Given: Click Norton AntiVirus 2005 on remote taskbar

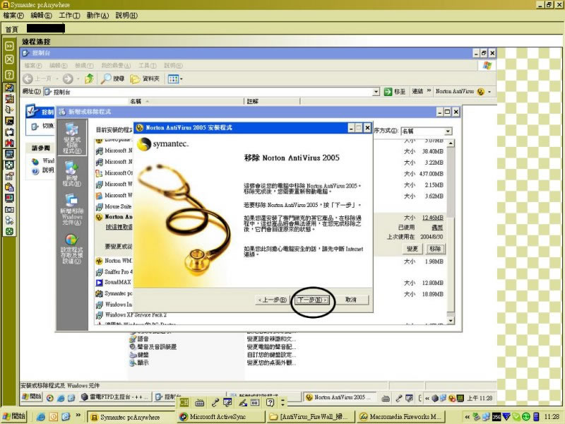Looking at the screenshot, I should pos(340,397).
